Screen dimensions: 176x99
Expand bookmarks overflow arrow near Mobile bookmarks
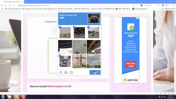pos(160,9)
